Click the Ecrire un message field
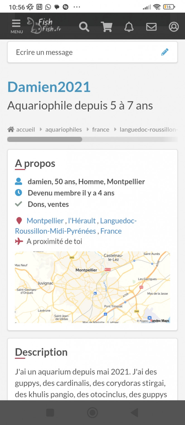This screenshot has height=425, width=185. (84, 52)
